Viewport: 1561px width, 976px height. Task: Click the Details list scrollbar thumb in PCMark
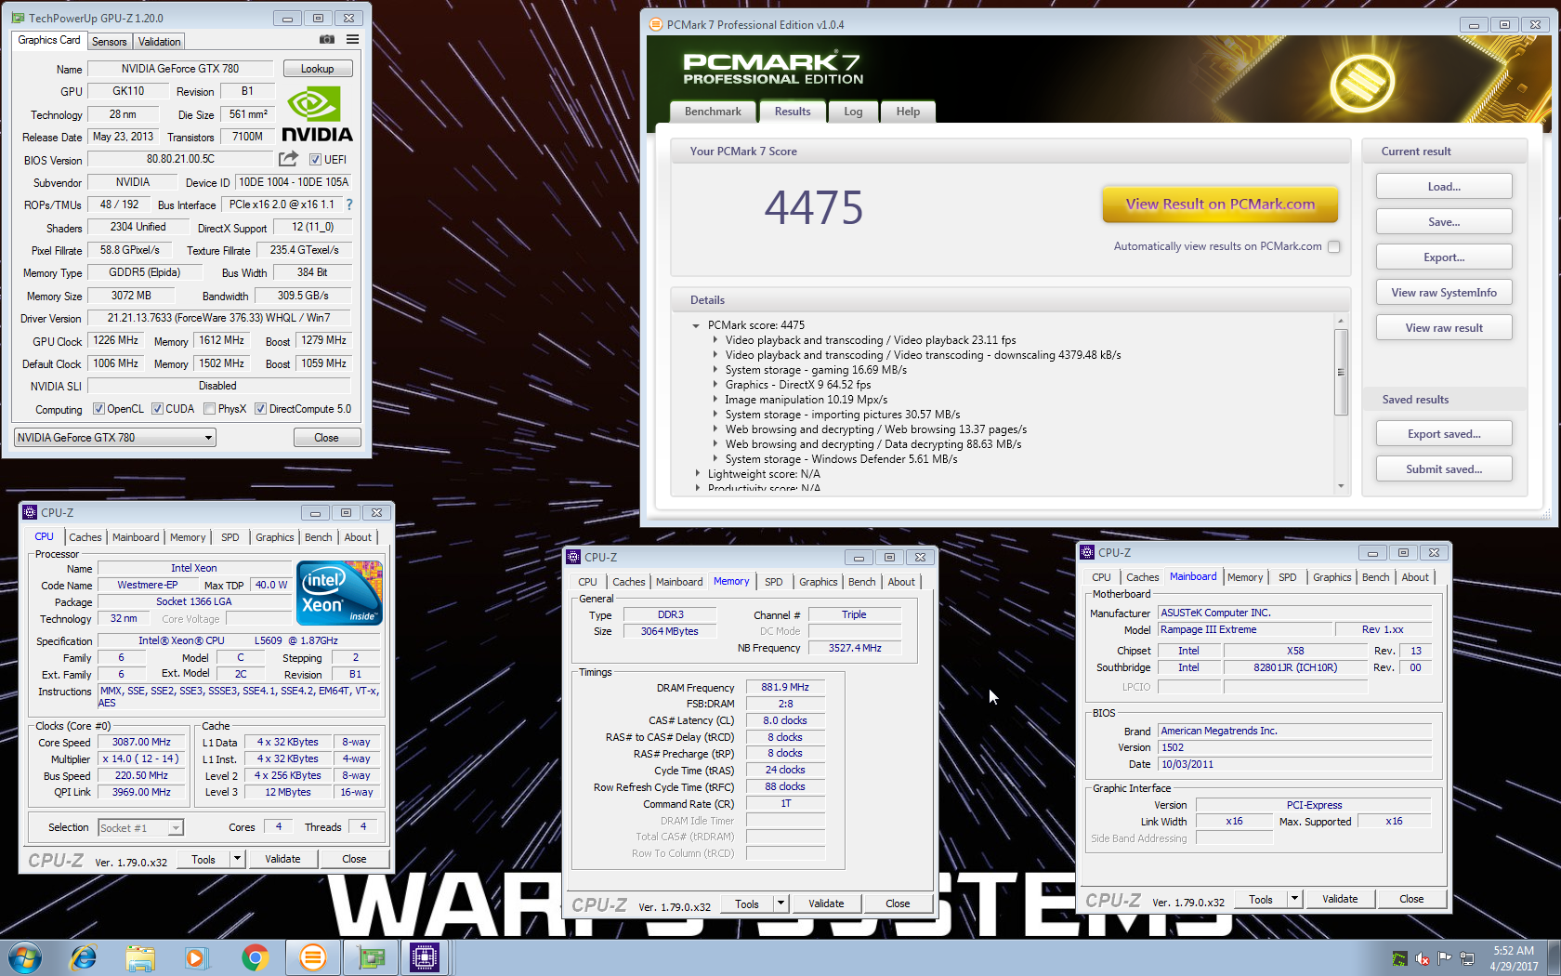tap(1341, 372)
